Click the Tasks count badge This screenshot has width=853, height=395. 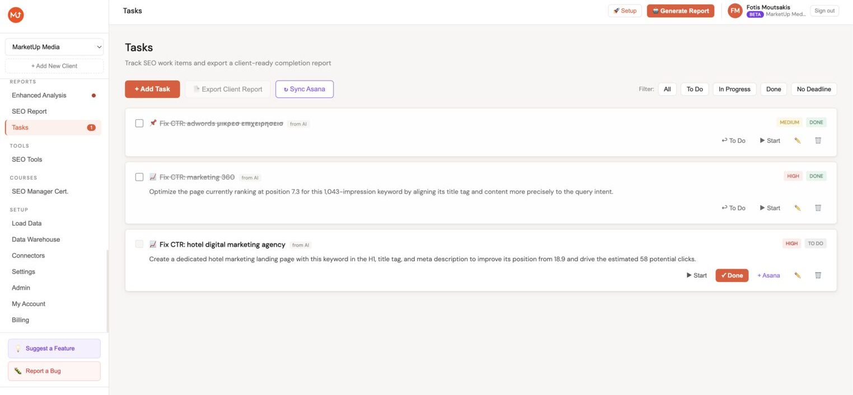(x=91, y=128)
